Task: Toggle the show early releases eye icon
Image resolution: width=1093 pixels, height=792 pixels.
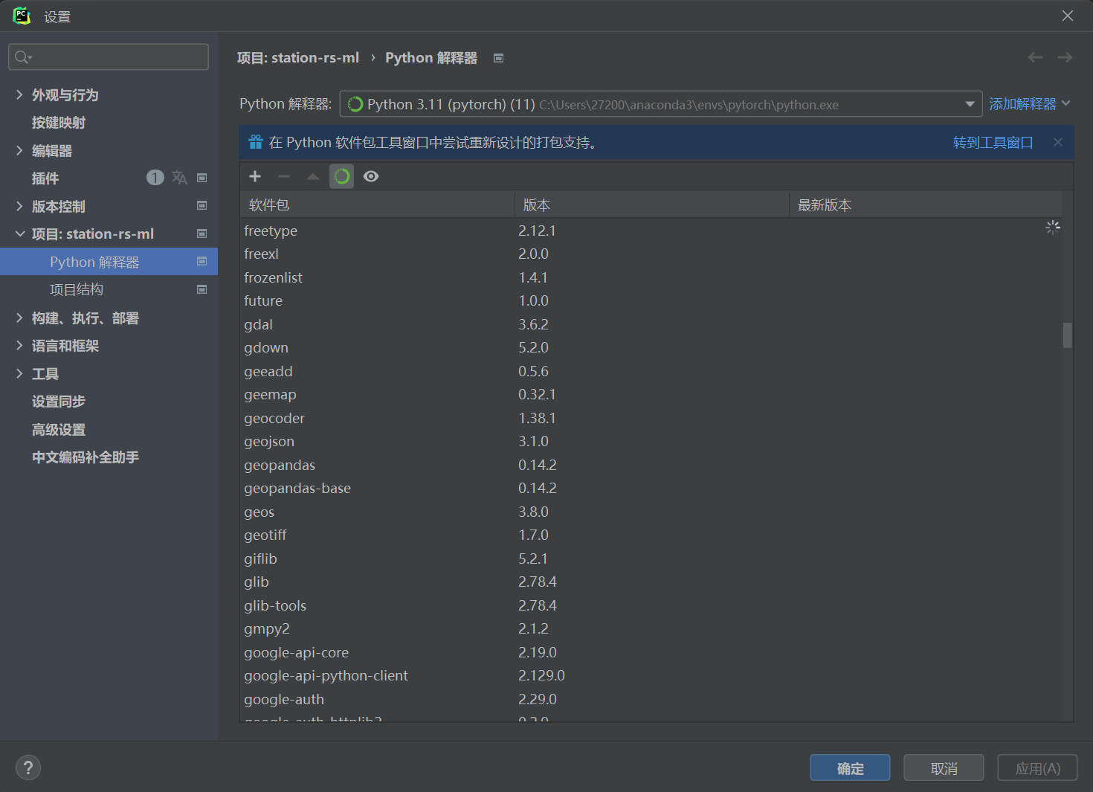Action: click(371, 176)
